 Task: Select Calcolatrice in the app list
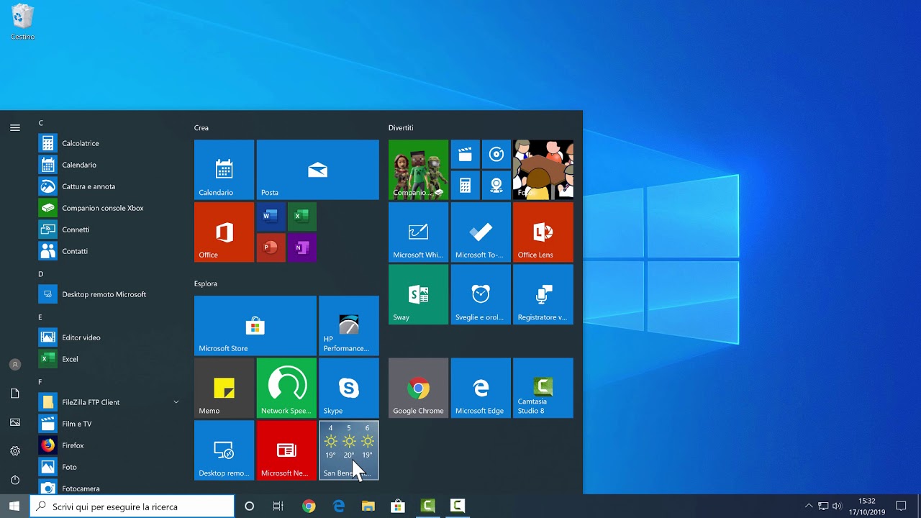click(x=81, y=143)
